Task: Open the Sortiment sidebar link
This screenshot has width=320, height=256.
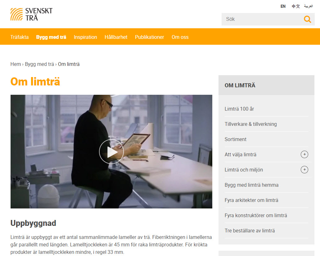Action: click(236, 139)
